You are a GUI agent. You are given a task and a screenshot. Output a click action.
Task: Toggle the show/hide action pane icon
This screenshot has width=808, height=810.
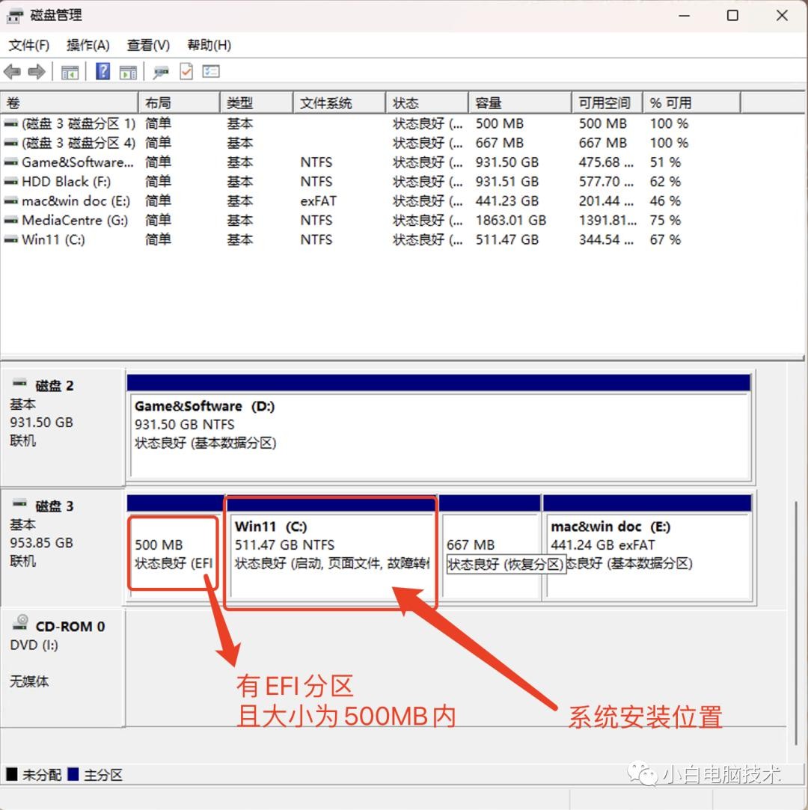tap(128, 72)
